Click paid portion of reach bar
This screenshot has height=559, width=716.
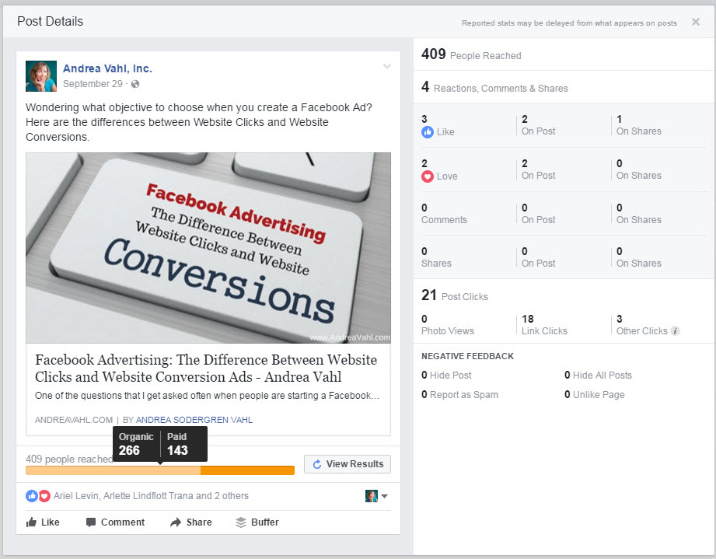coord(247,470)
